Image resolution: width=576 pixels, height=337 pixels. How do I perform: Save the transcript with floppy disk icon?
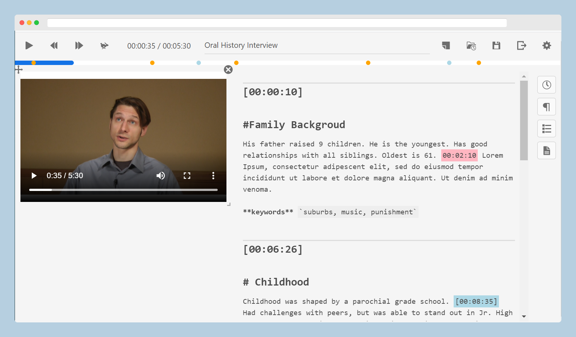click(496, 46)
